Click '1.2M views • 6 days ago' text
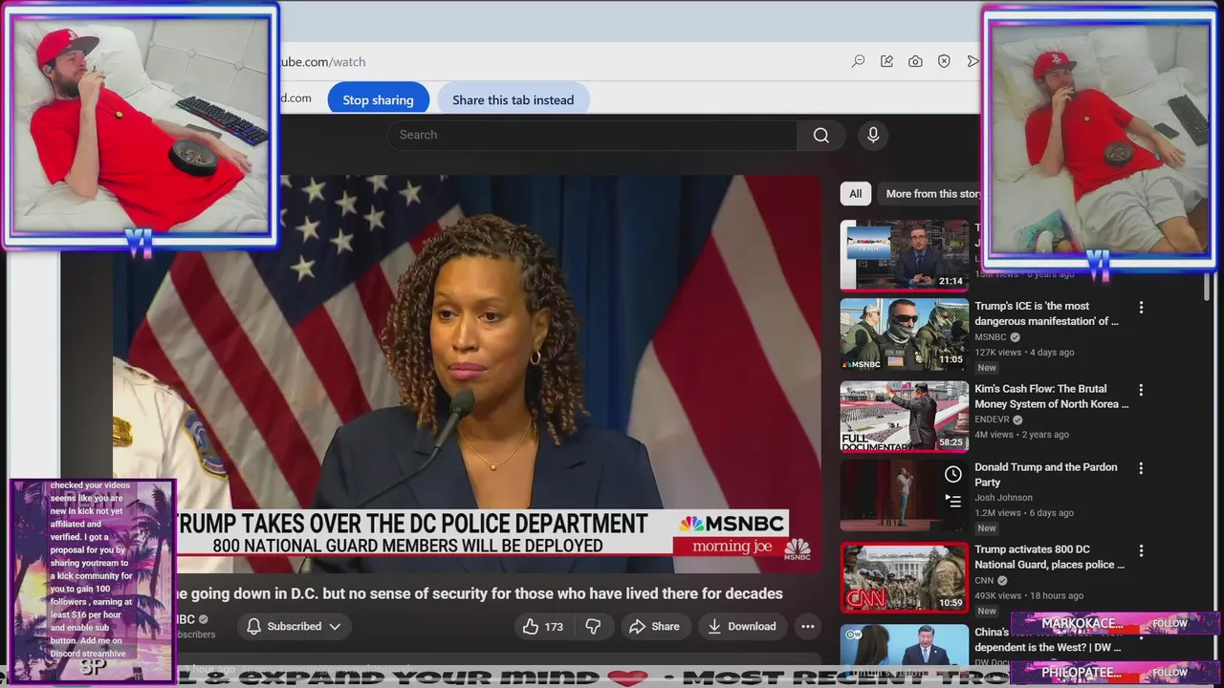Screen dimensions: 1224x688 click(1024, 513)
